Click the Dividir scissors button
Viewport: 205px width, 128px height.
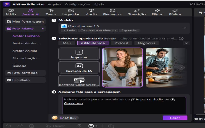point(55,126)
